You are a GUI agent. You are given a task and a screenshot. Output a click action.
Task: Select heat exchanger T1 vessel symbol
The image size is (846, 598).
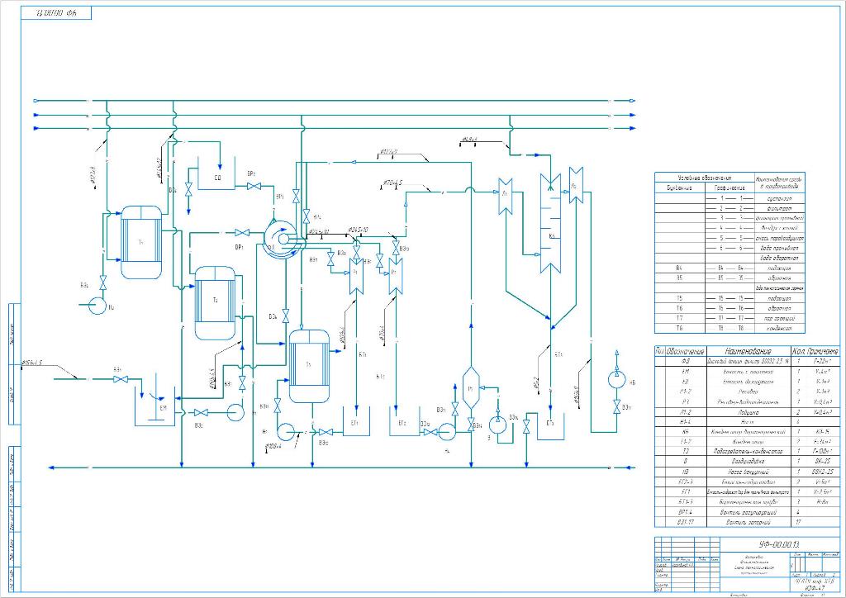(140, 242)
